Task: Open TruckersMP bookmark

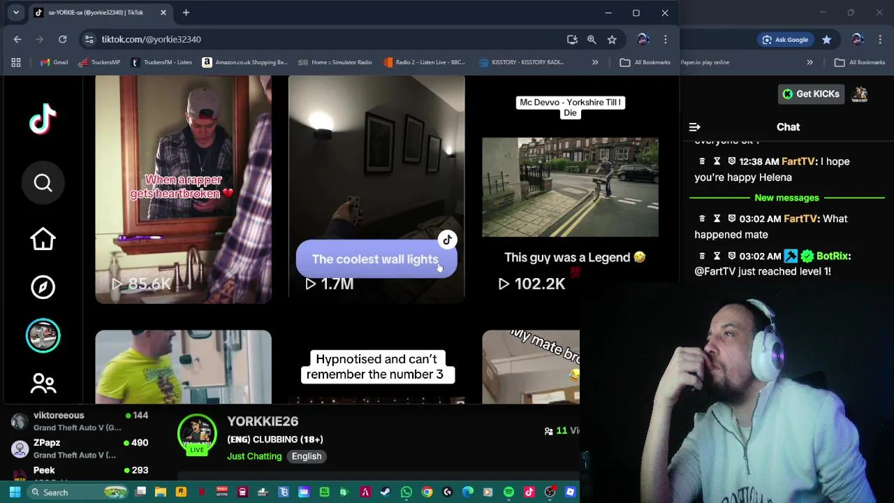Action: click(x=99, y=62)
